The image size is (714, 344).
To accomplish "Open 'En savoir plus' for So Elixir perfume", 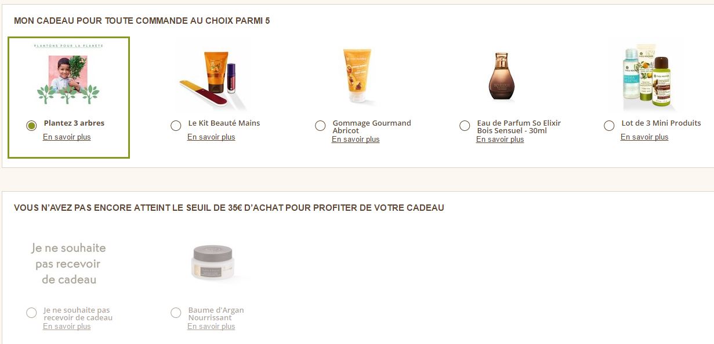I will pyautogui.click(x=500, y=140).
